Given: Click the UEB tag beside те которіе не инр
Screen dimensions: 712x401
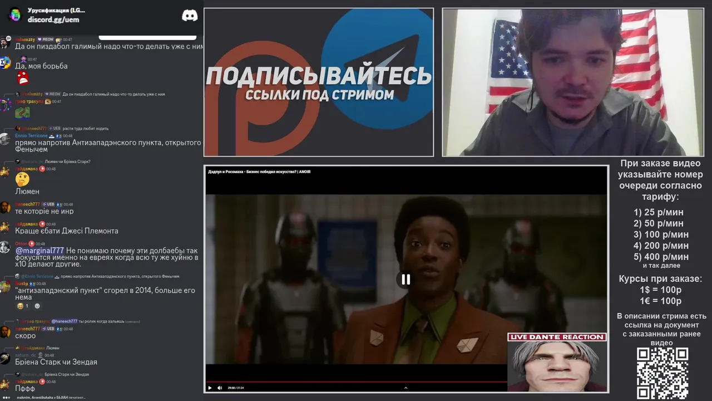Looking at the screenshot, I should click(x=48, y=204).
